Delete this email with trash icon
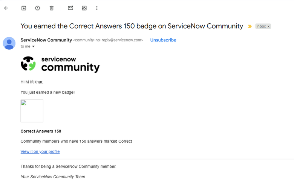The width and height of the screenshot is (294, 183). tap(52, 8)
